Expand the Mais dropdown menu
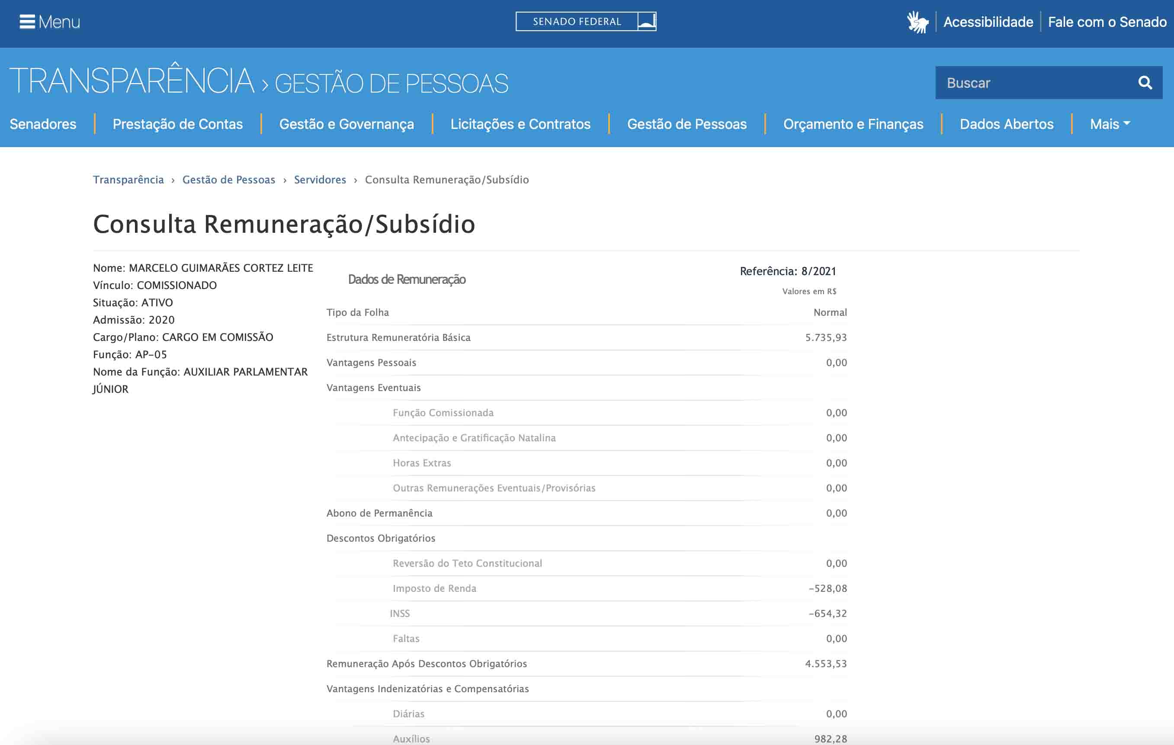1174x745 pixels. [x=1110, y=124]
